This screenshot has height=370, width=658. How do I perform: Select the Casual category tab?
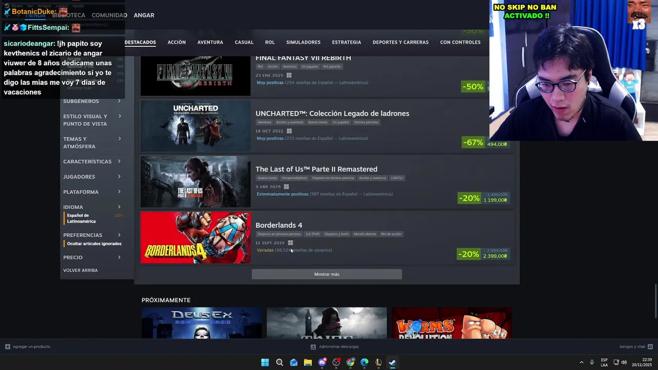[x=244, y=42]
